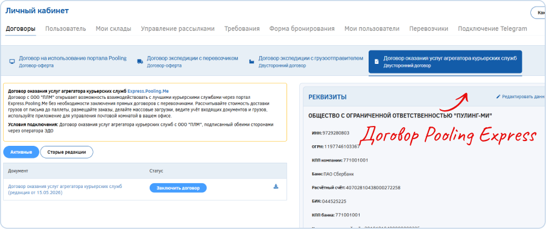Open the Требования tab
The height and width of the screenshot is (229, 546).
[242, 28]
